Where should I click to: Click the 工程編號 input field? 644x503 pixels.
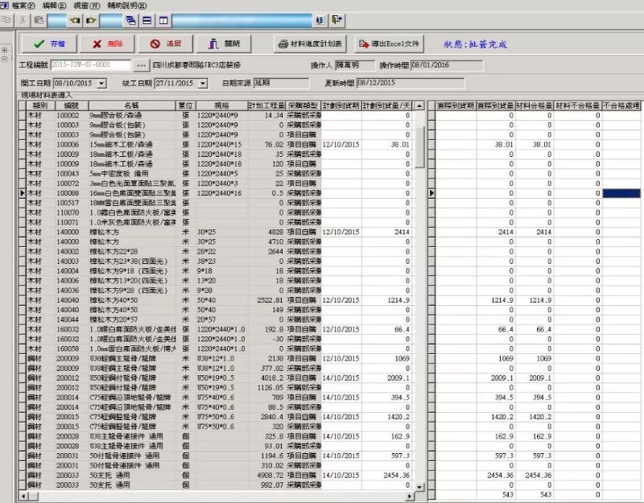(x=91, y=65)
